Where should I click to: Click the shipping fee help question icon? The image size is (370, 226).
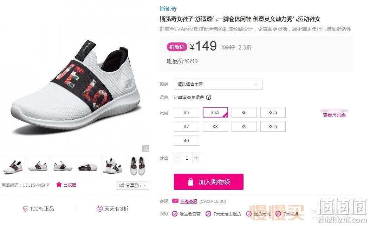tap(209, 97)
